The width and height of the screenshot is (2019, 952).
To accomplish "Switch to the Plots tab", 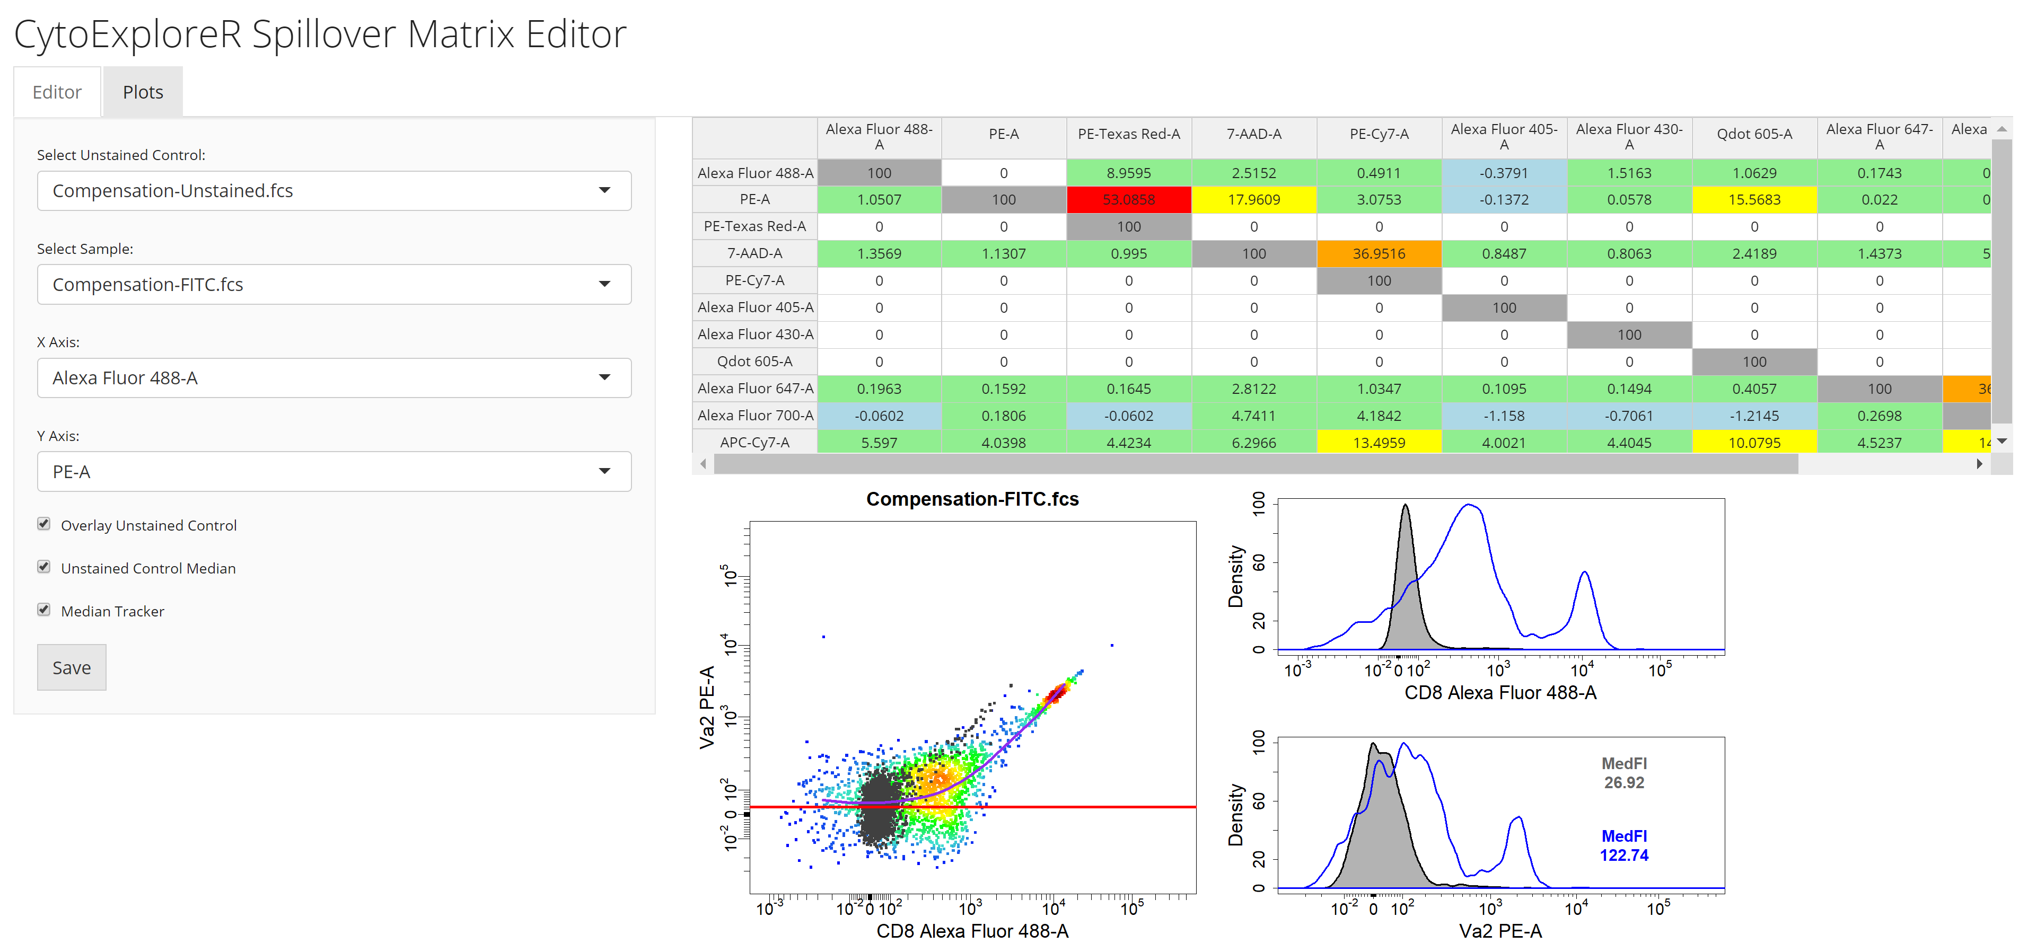I will (143, 92).
